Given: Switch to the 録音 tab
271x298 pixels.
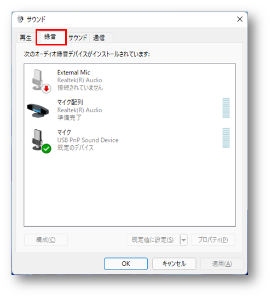Looking at the screenshot, I should click(x=50, y=37).
